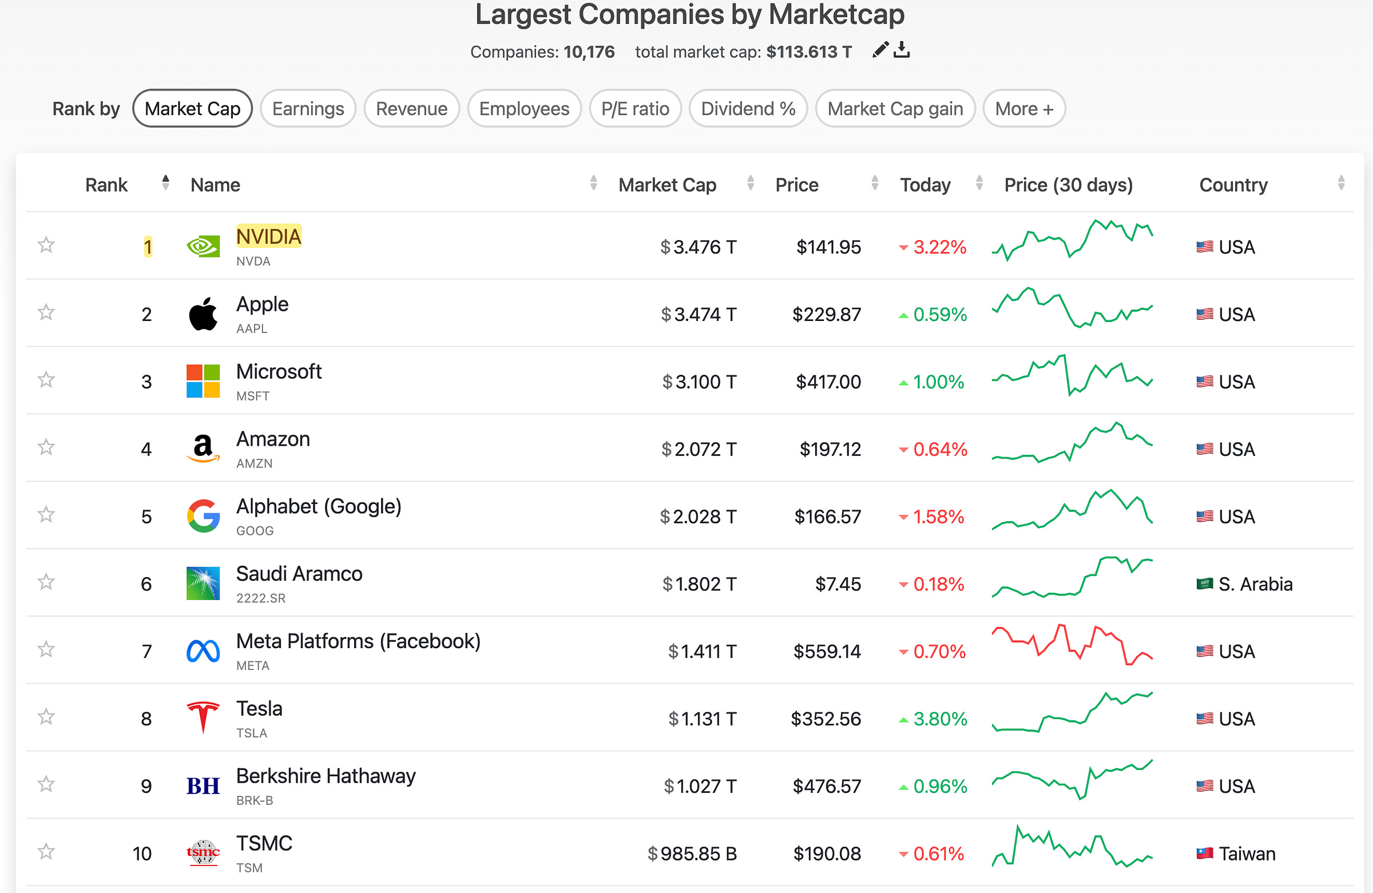Sort table by Market Cap column arrows
Screen dimensions: 1373x893
click(x=750, y=183)
